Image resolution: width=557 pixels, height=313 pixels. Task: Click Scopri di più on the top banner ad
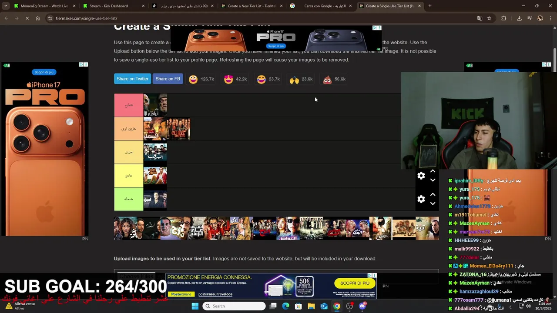point(276,46)
